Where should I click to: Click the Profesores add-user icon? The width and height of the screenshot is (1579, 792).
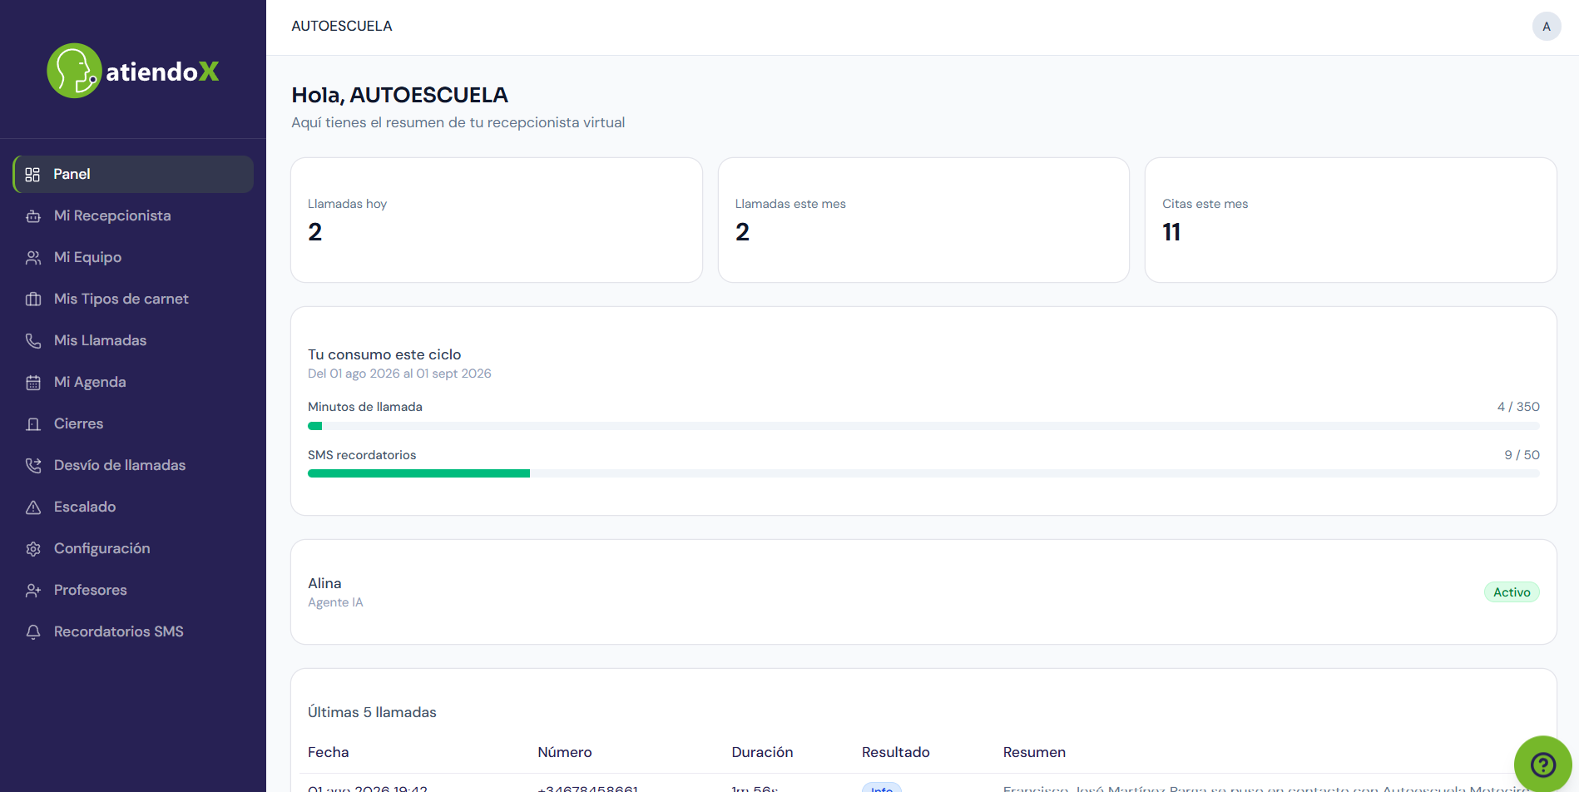pos(33,591)
